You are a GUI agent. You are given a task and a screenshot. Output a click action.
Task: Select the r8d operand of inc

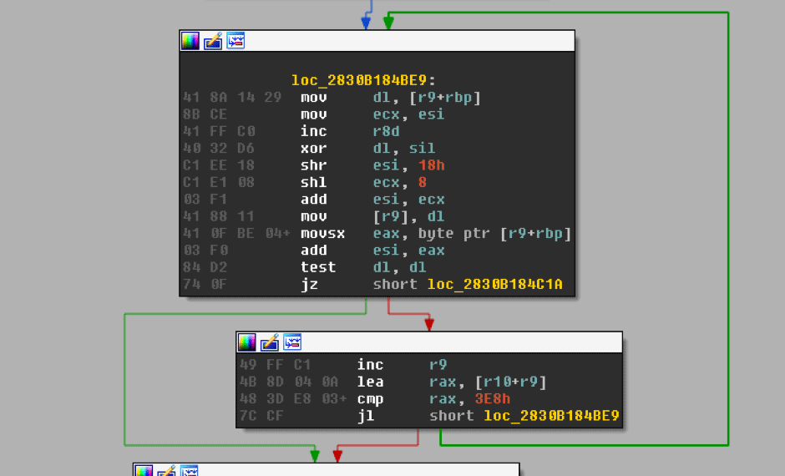click(386, 131)
